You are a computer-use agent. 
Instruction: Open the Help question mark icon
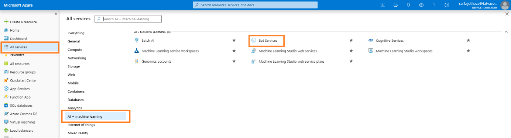coord(434,5)
